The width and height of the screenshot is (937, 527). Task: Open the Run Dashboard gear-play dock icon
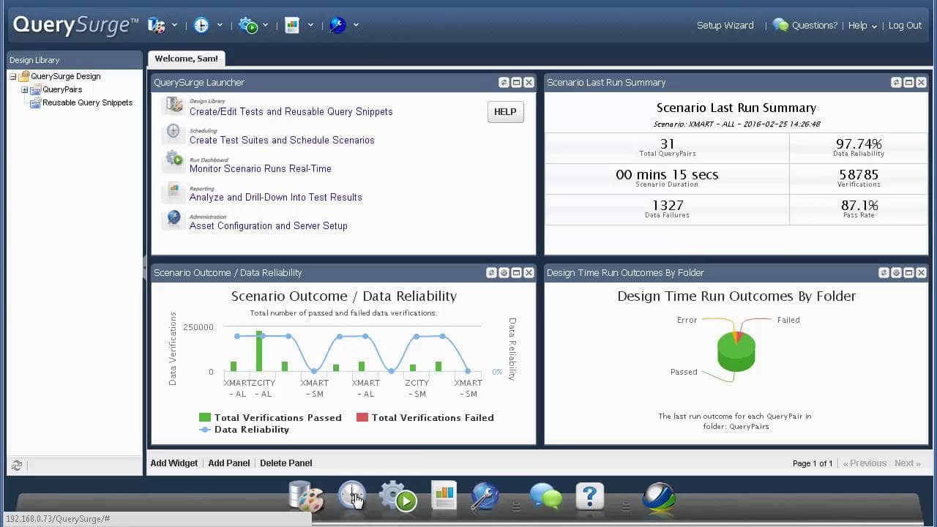coord(397,497)
